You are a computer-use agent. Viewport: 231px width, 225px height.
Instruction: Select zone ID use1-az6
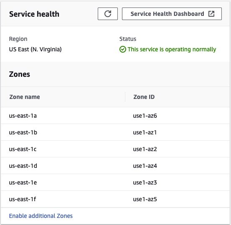[x=145, y=116]
